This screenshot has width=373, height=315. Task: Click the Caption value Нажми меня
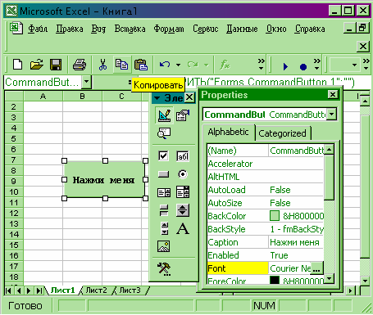click(x=294, y=242)
